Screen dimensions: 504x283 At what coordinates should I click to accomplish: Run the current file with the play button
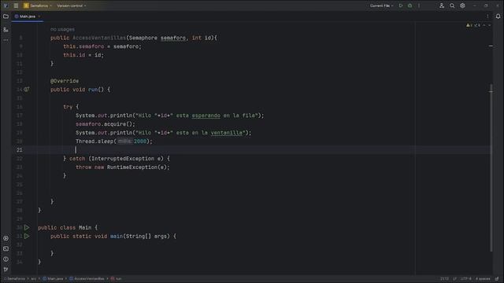[401, 6]
